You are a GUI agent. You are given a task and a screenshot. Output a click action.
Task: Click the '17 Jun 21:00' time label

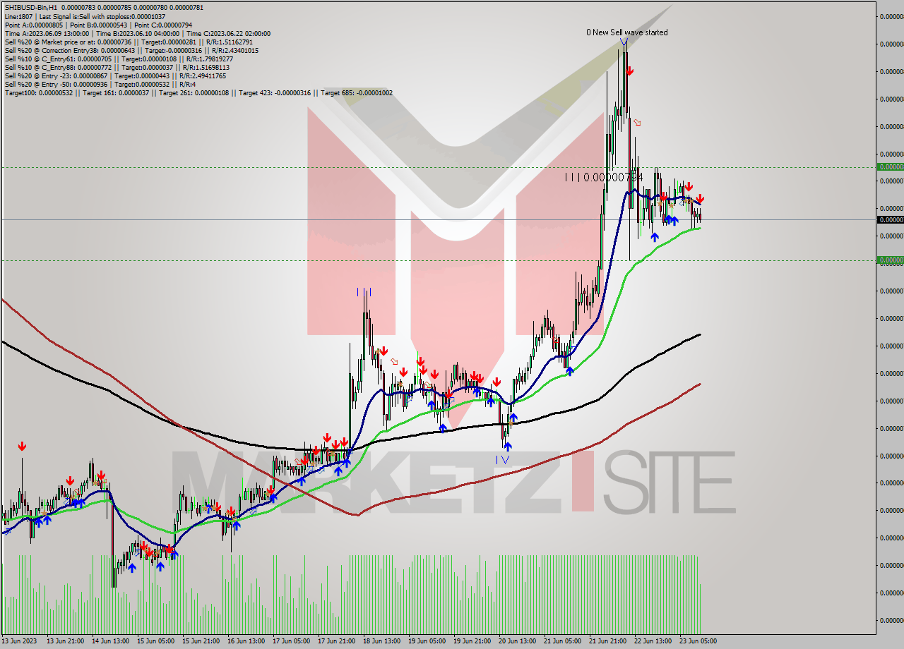click(x=337, y=641)
